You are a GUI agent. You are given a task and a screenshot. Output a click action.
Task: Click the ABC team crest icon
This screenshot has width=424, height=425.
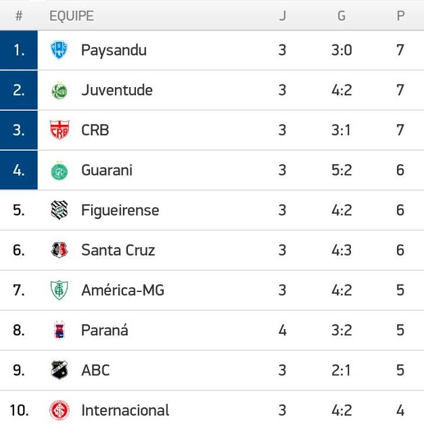point(60,370)
